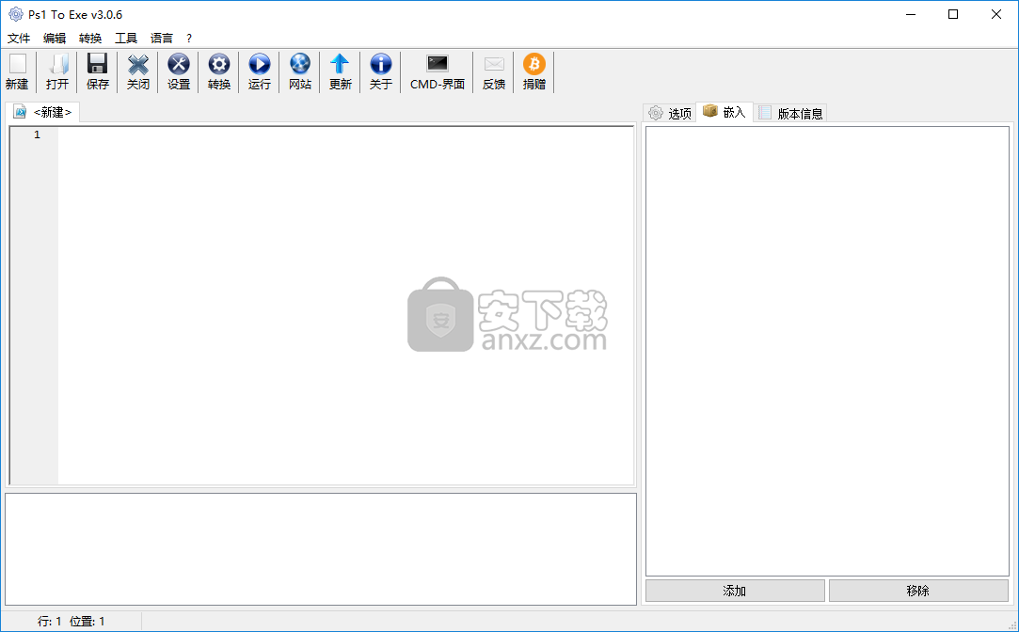Viewport: 1019px width, 632px height.
Task: Click the output log pane below the editor
Action: tap(321, 549)
